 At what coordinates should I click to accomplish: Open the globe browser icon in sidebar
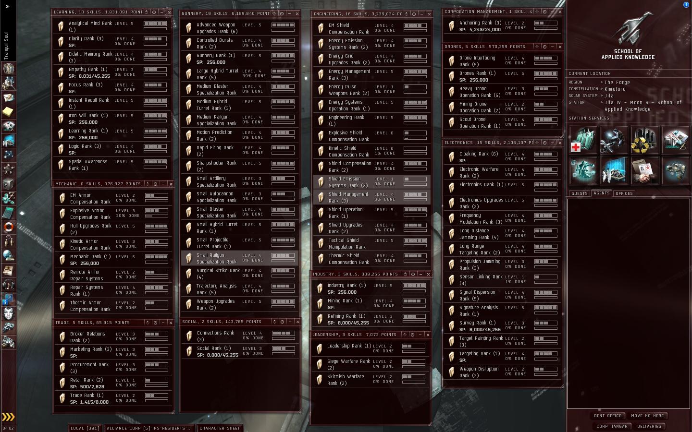[x=8, y=255]
